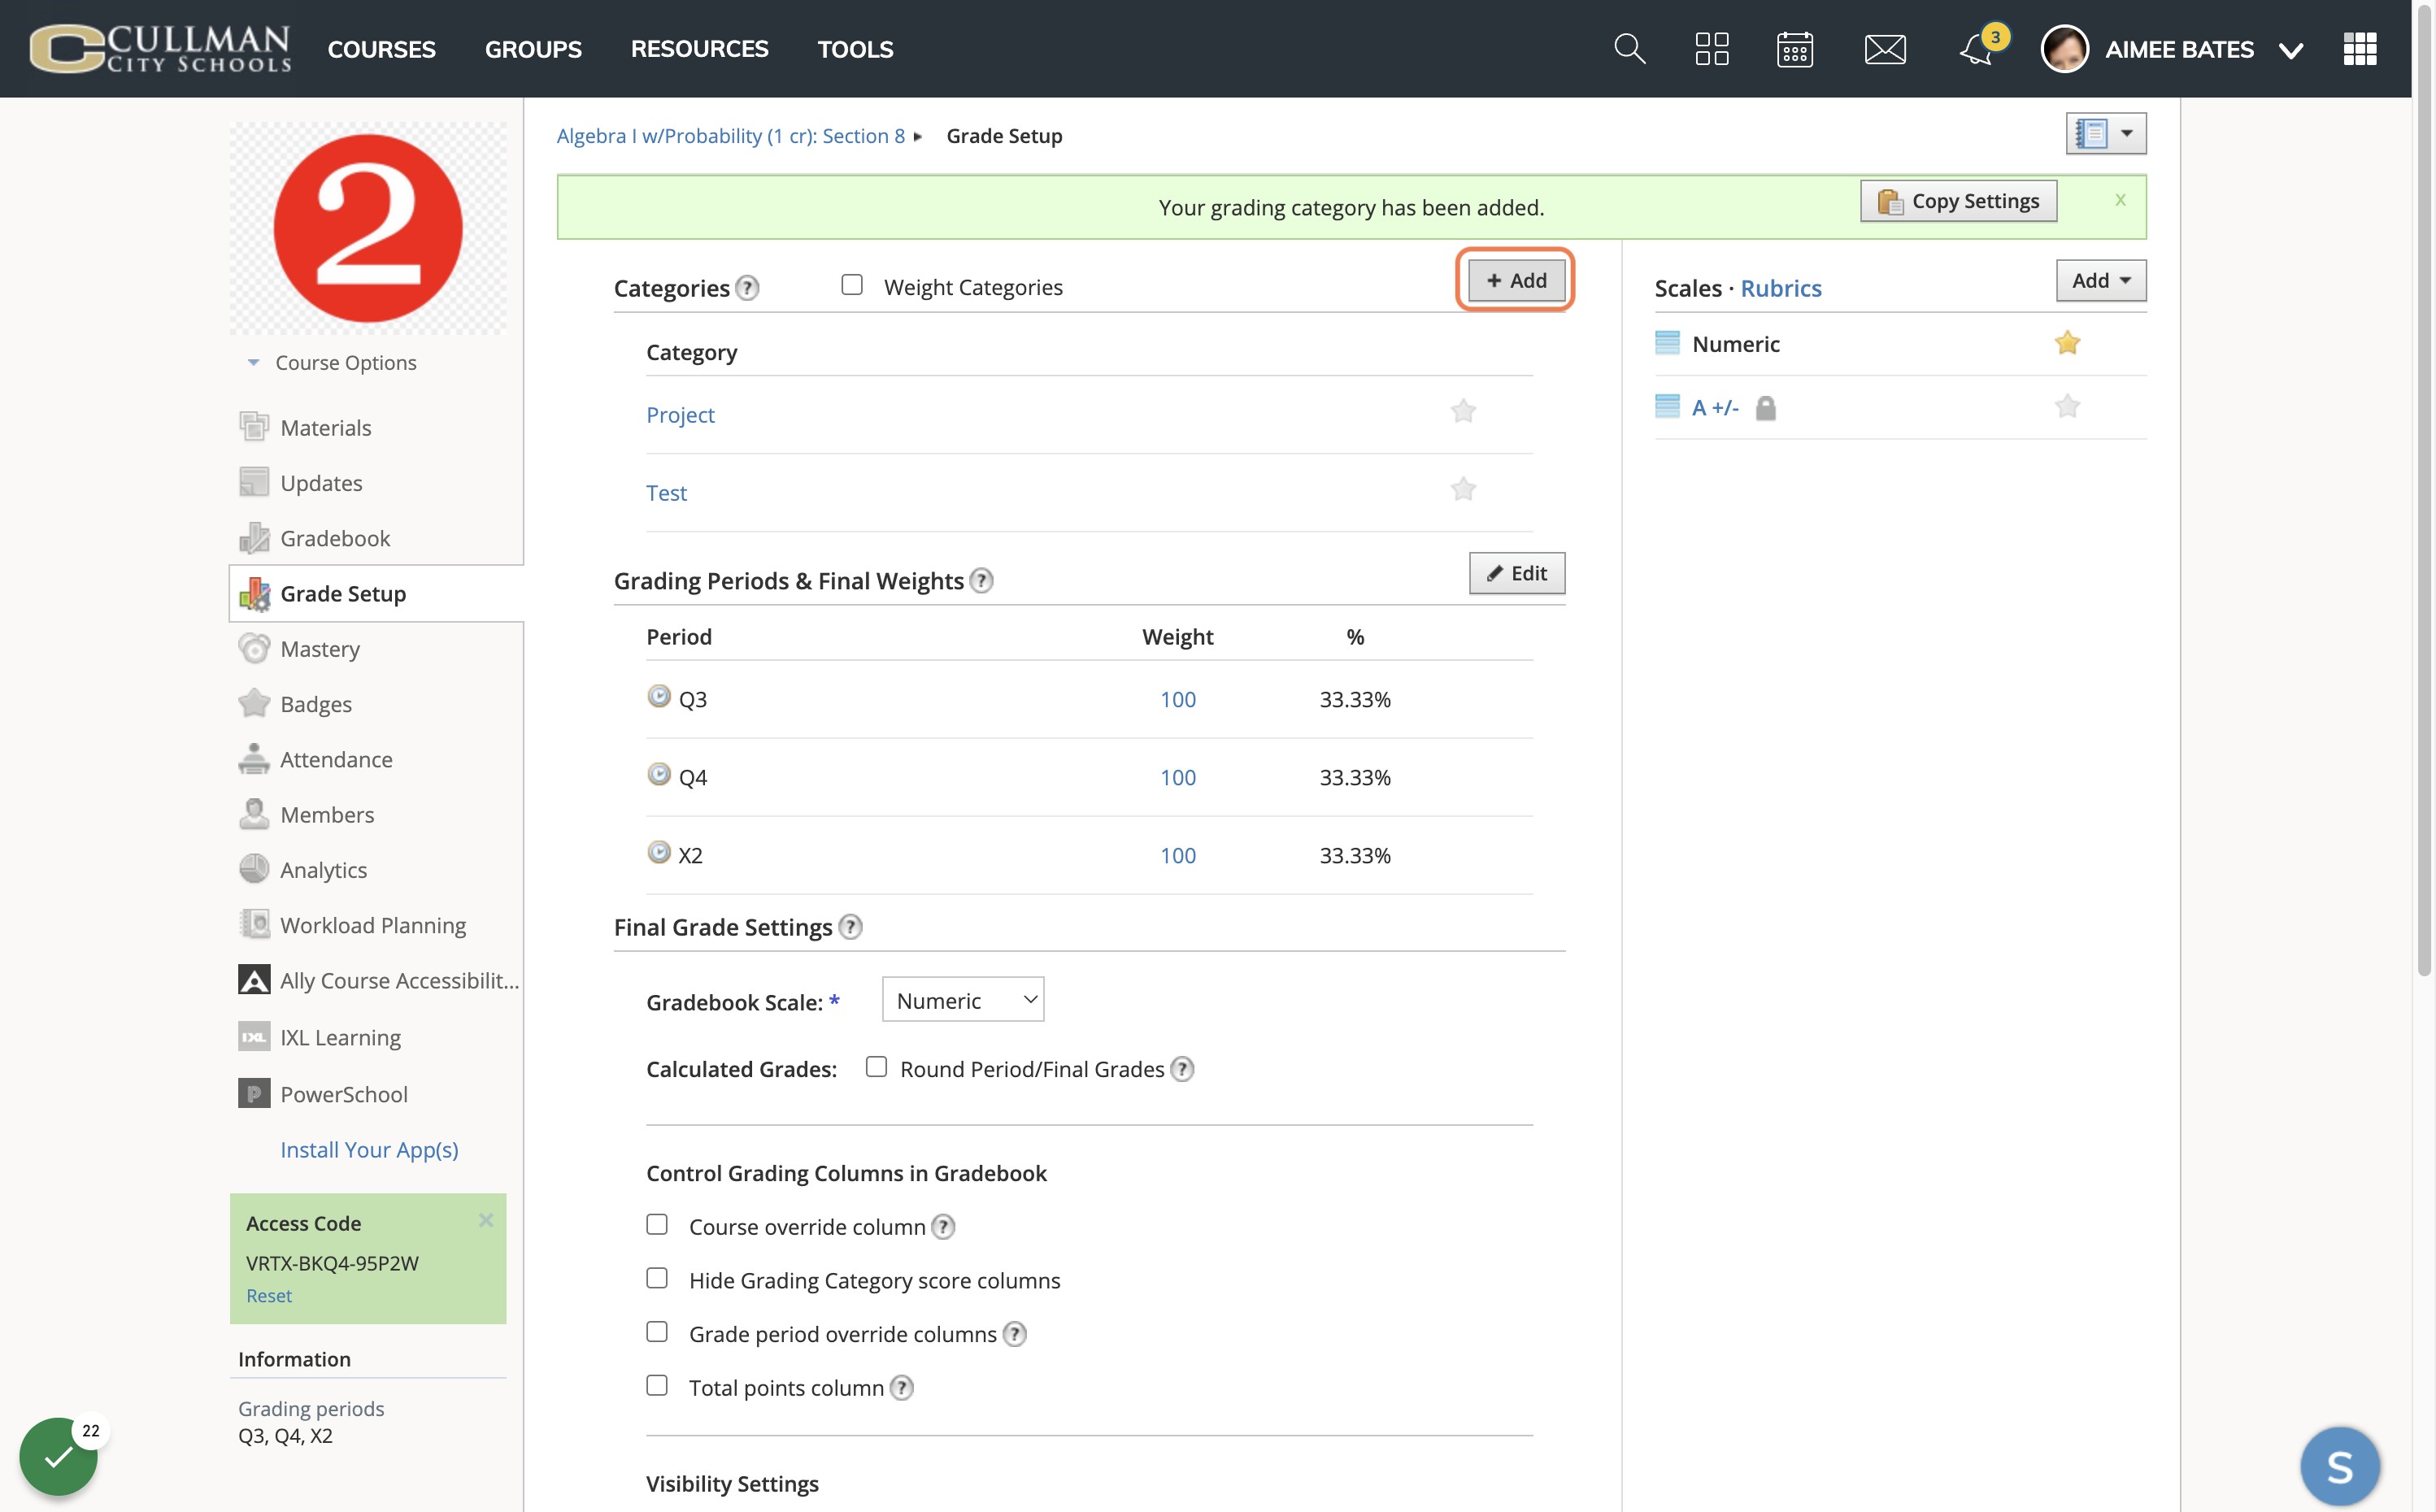Close the Access Code box
Viewport: 2436px width, 1512px height.
tap(486, 1220)
